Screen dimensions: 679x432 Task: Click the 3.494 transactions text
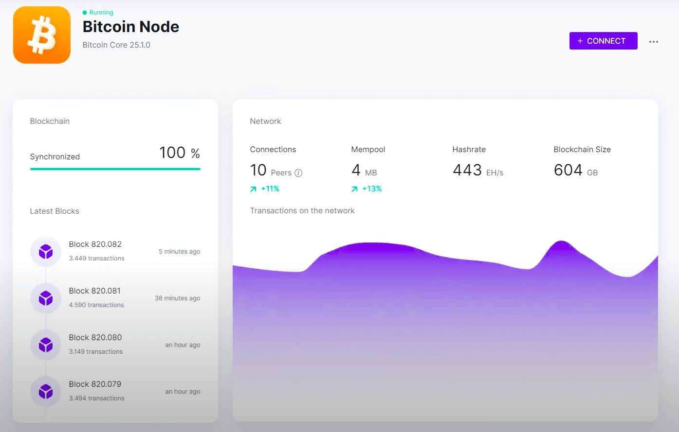point(97,398)
